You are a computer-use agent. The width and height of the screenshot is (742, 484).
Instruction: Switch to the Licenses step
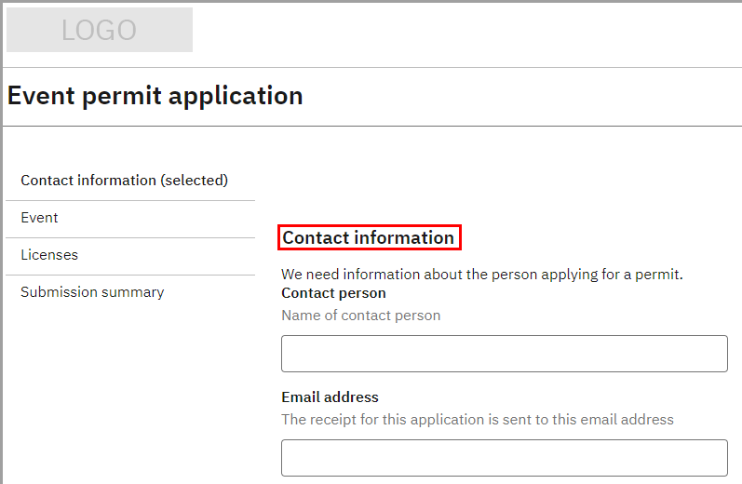click(49, 255)
